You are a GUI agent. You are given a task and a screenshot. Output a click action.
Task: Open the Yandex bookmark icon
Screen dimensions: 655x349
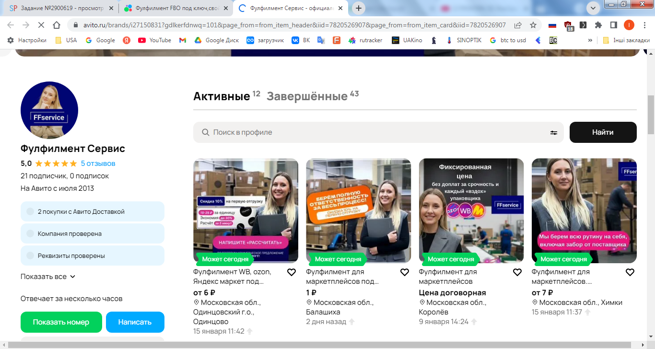coord(127,40)
